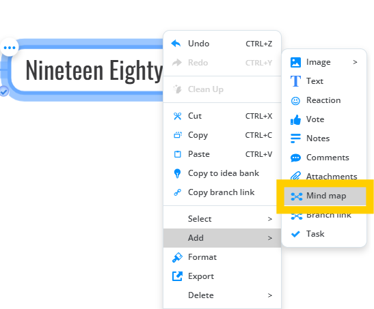Click the Copy icon in context menu
Screen dimensions: 374x309
click(178, 135)
